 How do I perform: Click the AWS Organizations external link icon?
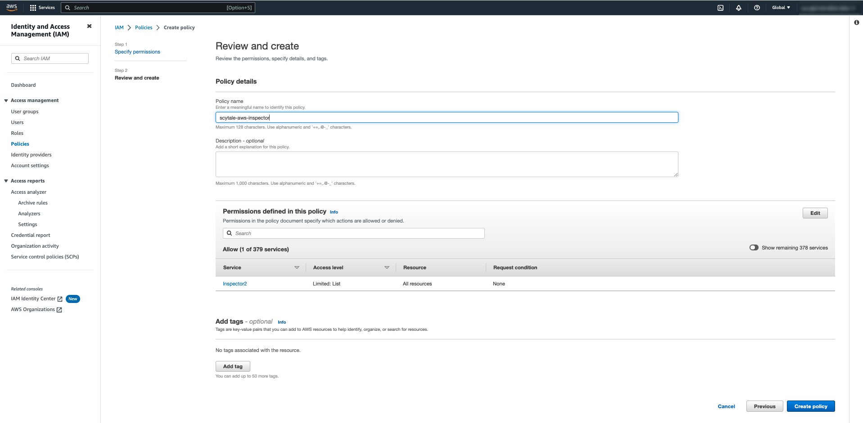pyautogui.click(x=59, y=310)
